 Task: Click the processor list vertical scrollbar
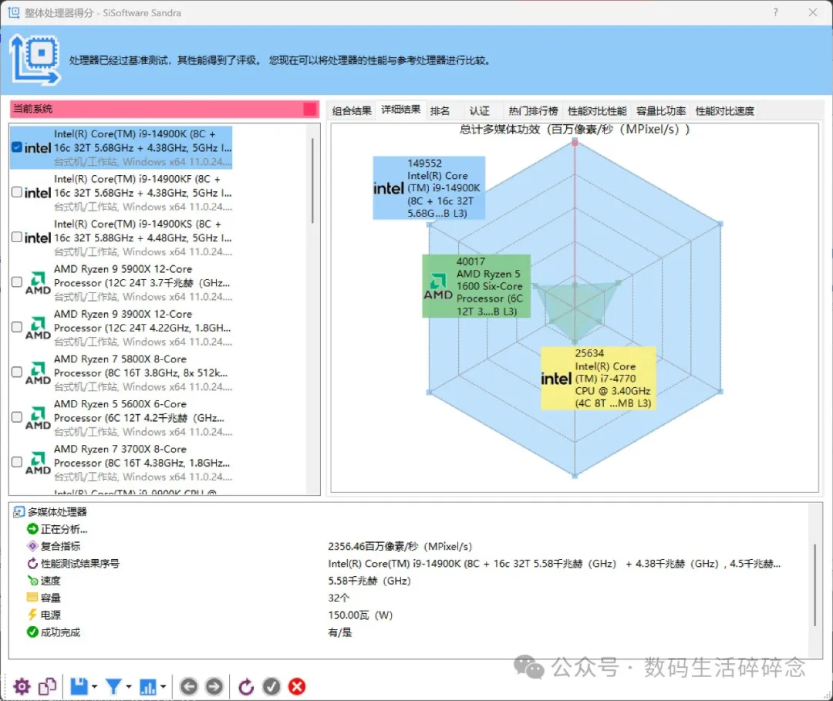312,180
